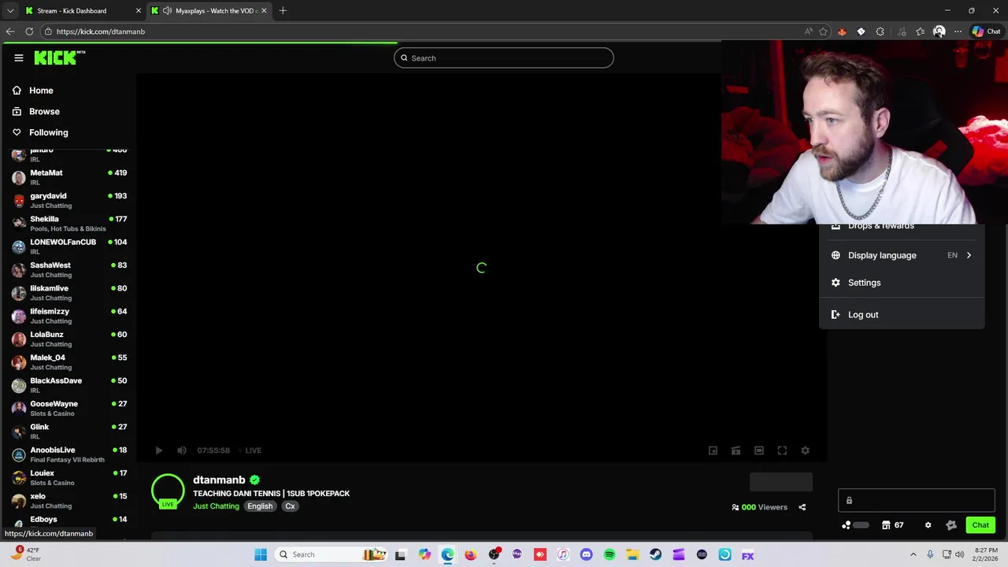Viewport: 1008px width, 567px height.
Task: Expand browser tab list dropdown
Action: tap(10, 11)
